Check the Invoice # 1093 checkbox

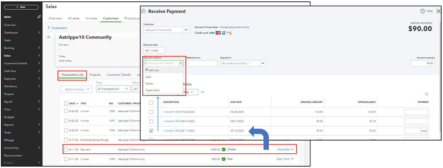click(x=151, y=121)
